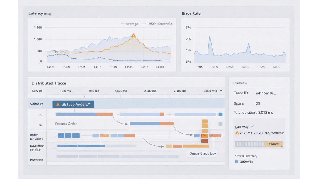Screen dimensions: 318x179
Task: Click the 1,800 ms timeline marker
Action: pos(121,91)
